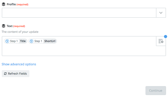Click the app icon inside Step 1 Title pill

(x=7, y=41)
